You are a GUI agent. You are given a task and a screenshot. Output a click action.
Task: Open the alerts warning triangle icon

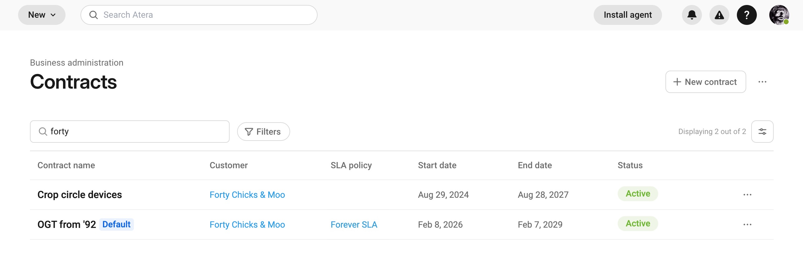coord(719,15)
